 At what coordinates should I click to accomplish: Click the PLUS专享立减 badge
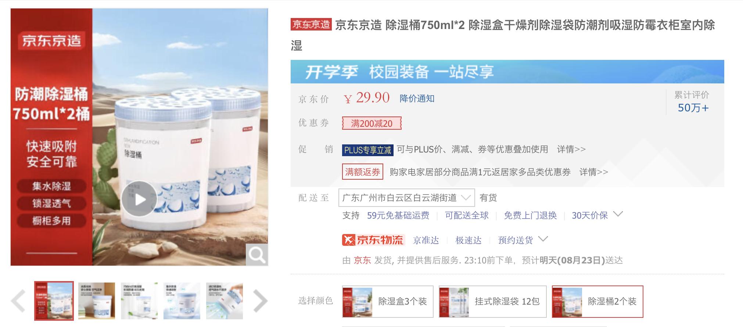pos(367,150)
